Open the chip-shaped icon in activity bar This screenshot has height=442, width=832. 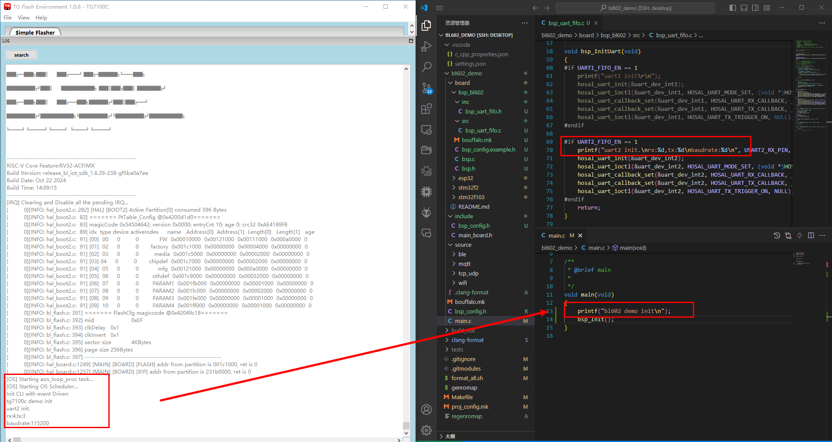[426, 192]
